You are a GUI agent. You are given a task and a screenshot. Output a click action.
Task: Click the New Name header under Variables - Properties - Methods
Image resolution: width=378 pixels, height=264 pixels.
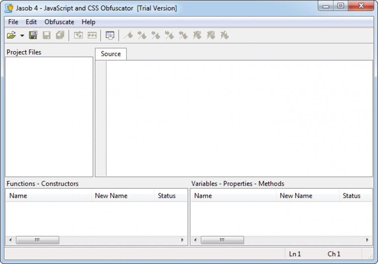click(x=308, y=195)
